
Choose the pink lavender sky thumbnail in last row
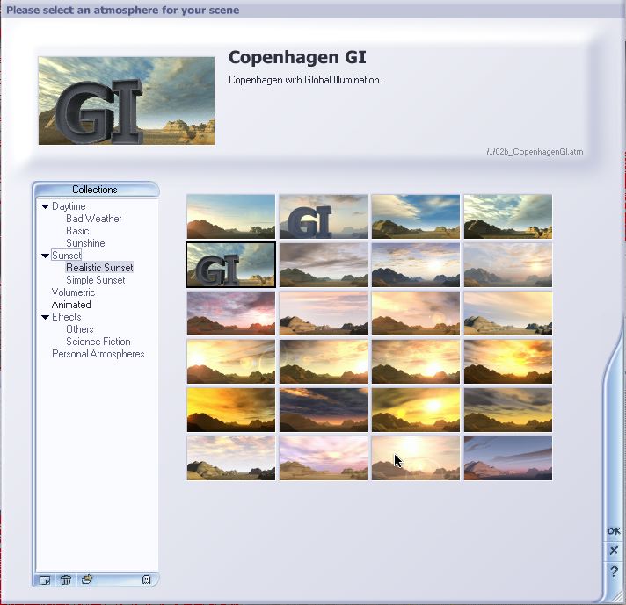coord(324,457)
